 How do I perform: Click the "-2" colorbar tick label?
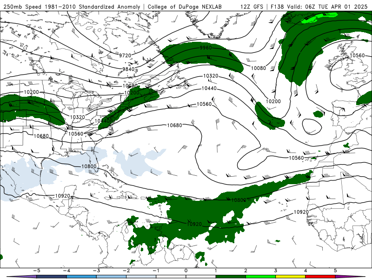click(126, 271)
